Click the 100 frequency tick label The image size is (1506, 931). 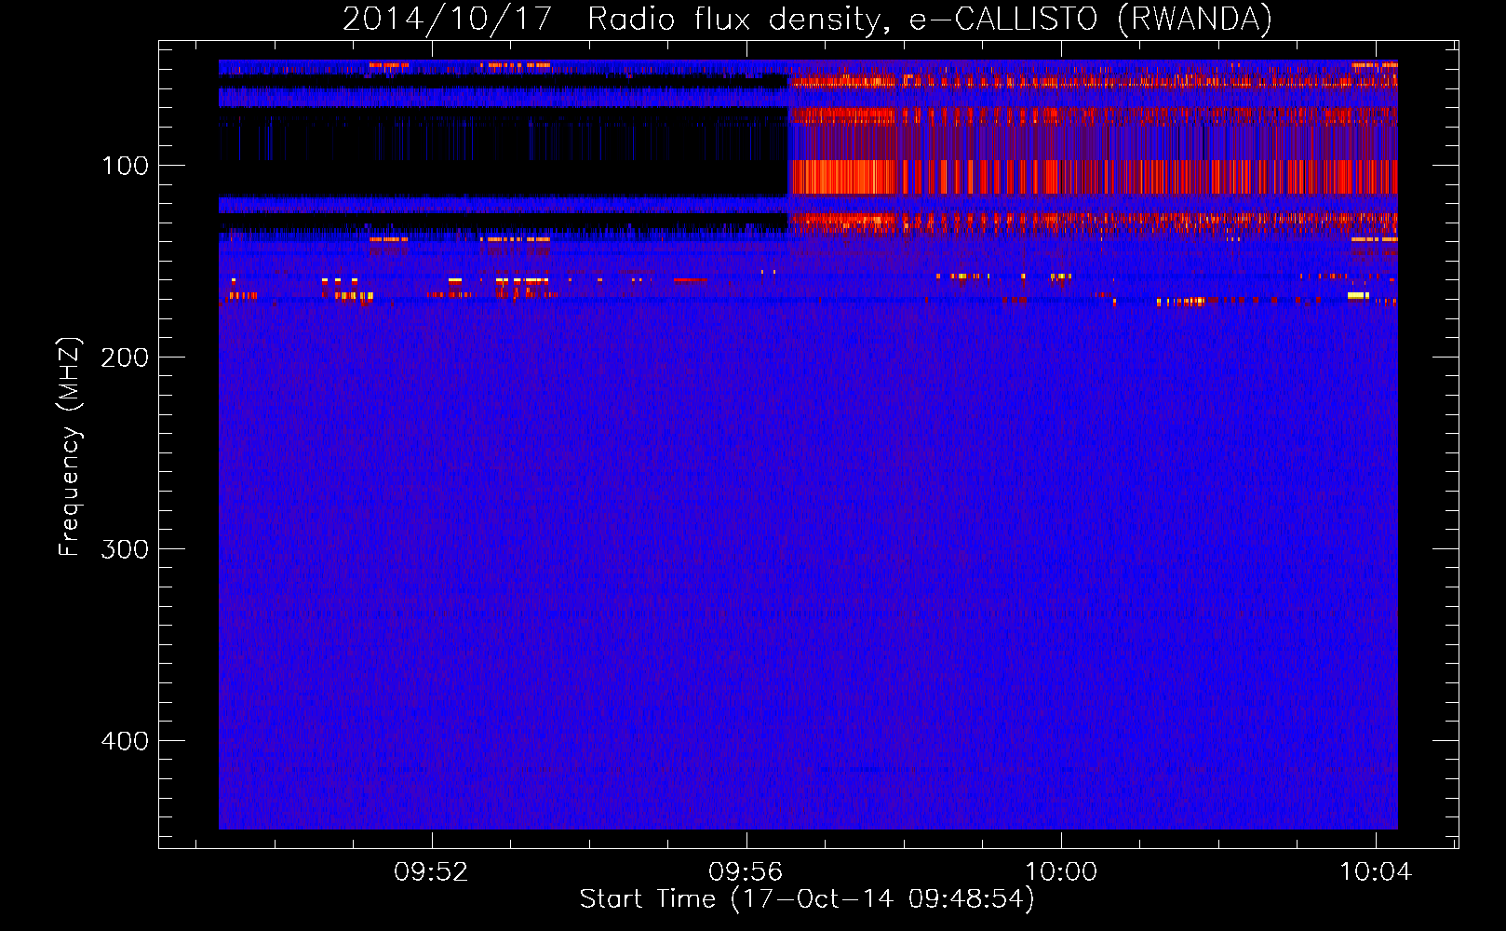pyautogui.click(x=126, y=166)
